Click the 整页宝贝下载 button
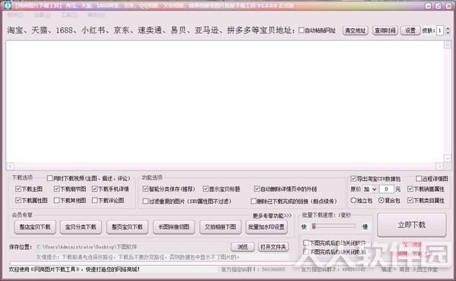This screenshot has width=456, height=281. (127, 226)
